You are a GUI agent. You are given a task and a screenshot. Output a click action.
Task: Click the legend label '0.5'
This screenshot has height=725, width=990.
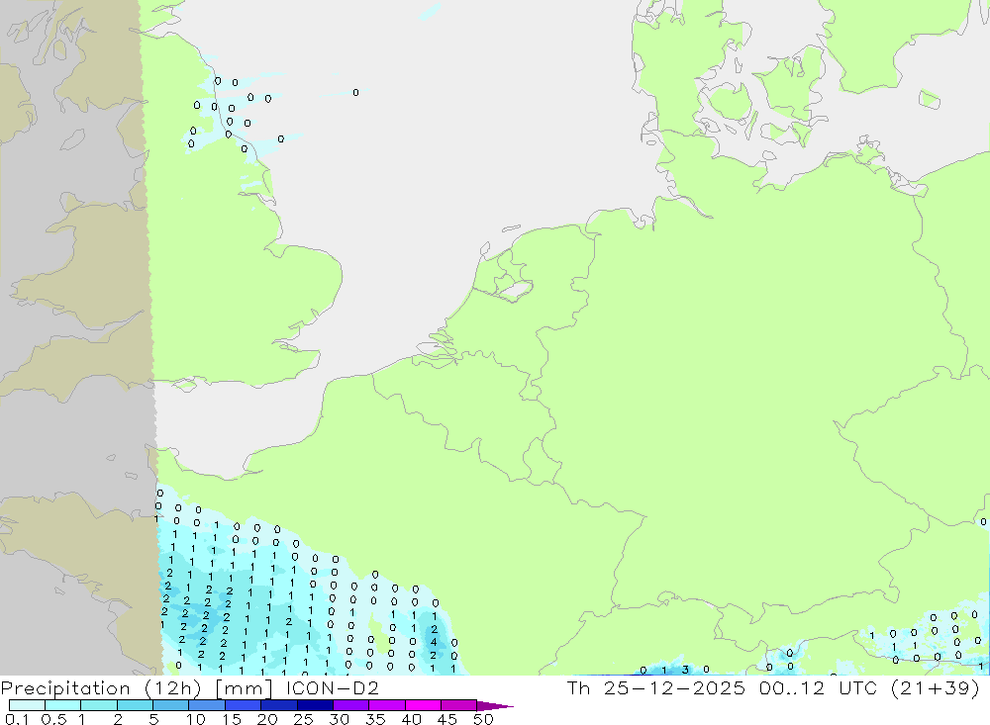tap(53, 719)
